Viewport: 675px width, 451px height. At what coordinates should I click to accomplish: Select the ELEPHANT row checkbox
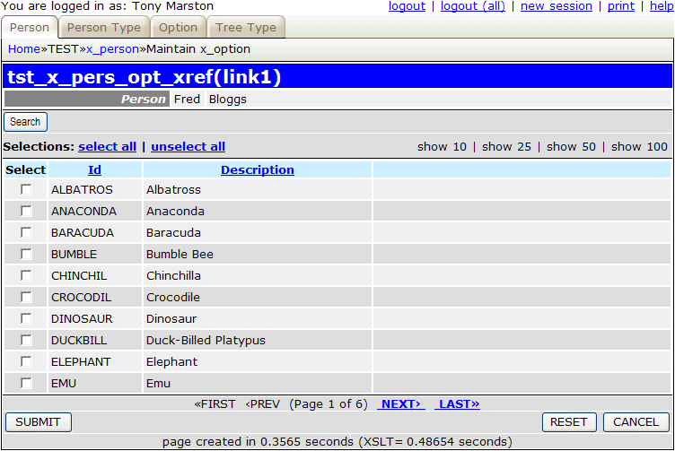[x=26, y=362]
